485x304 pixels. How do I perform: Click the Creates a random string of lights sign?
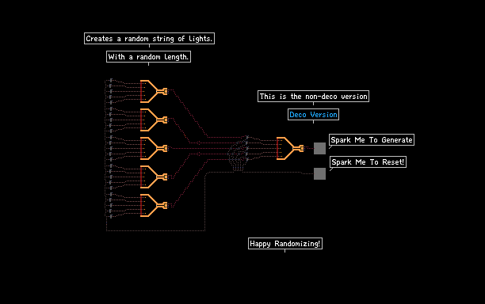tap(150, 39)
